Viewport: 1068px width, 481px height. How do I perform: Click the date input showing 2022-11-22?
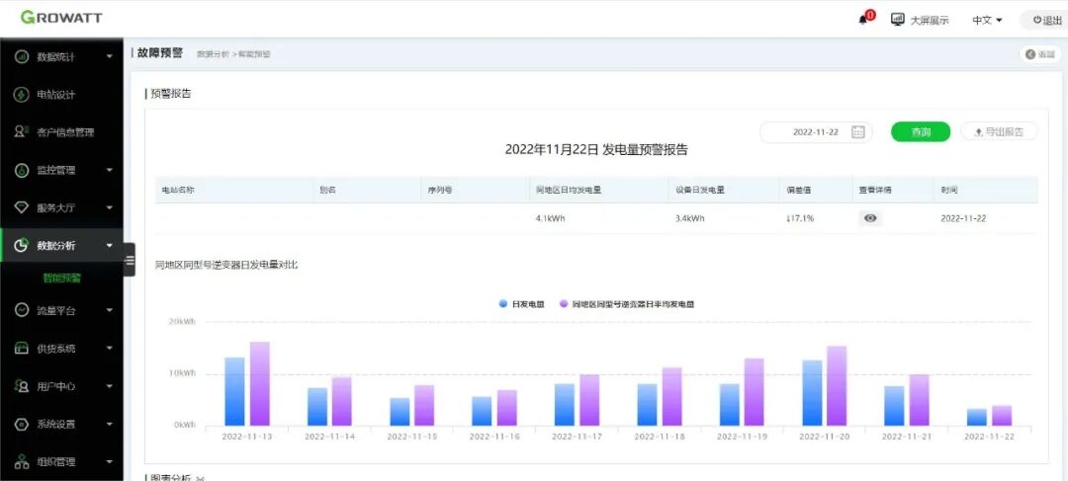[816, 132]
